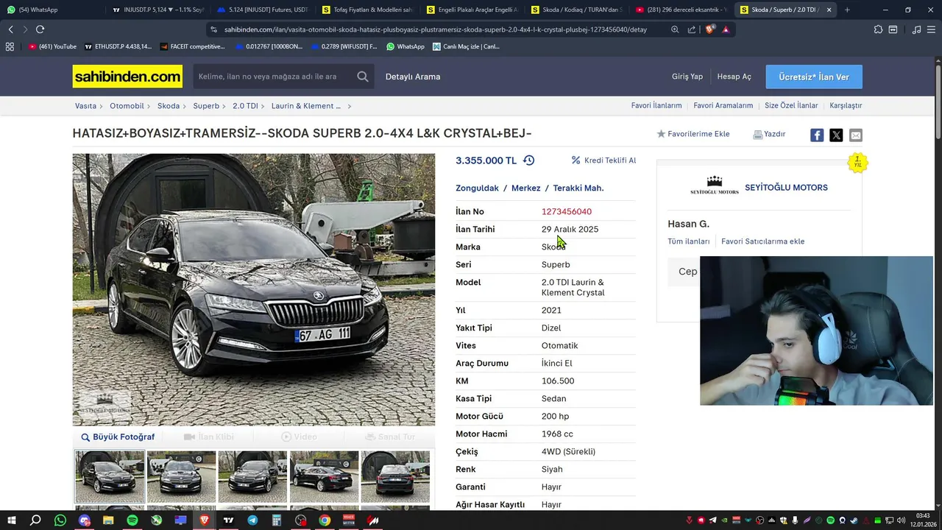
Task: Click the Zonguldak location link
Action: 477,188
